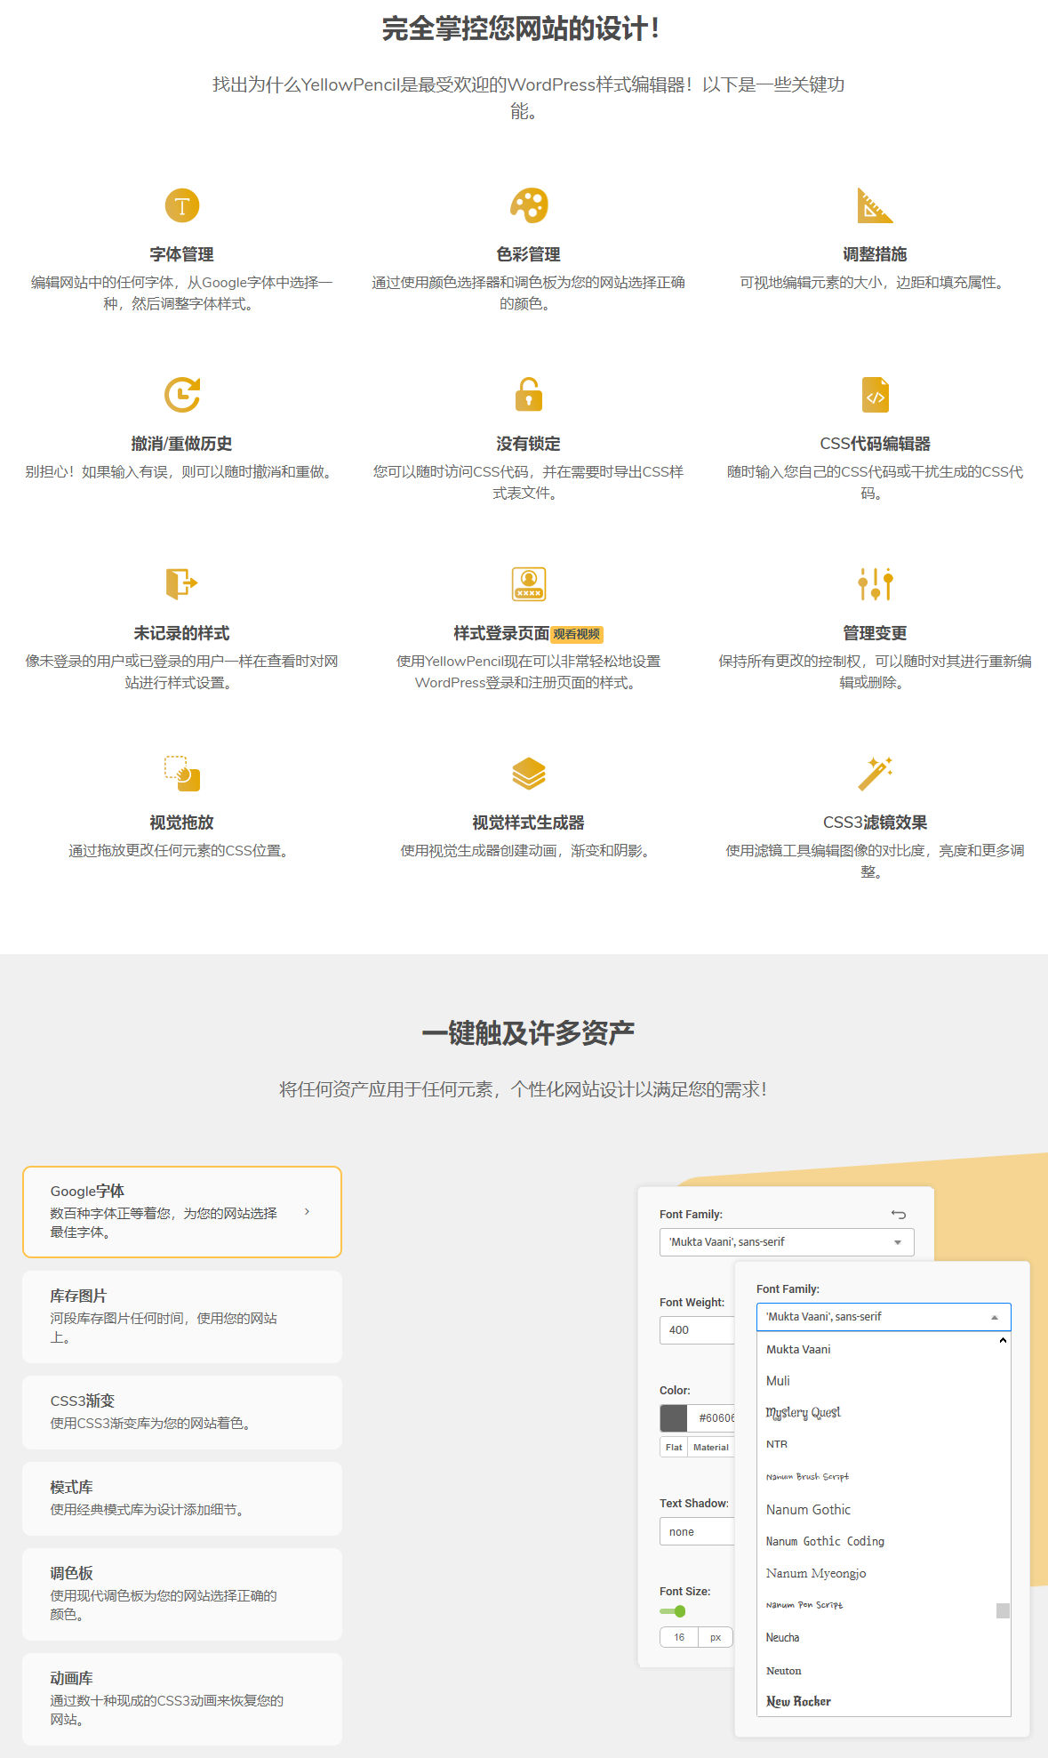Image resolution: width=1048 pixels, height=1758 pixels.
Task: Choose NTR from font list
Action: [777, 1445]
